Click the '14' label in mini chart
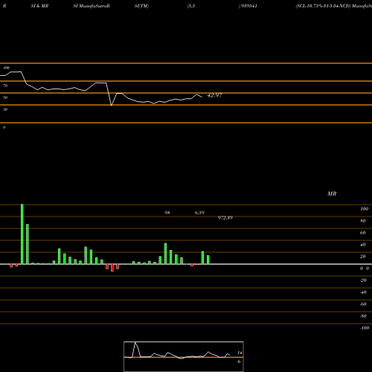The width and height of the screenshot is (372, 372). [240, 353]
